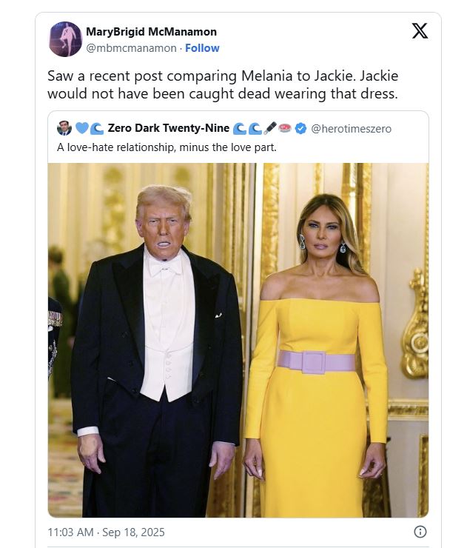Click the blue verified badge

coord(300,129)
